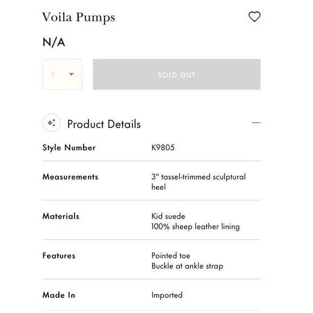
Task: Click the sparkle Product Details icon
Action: tap(51, 123)
